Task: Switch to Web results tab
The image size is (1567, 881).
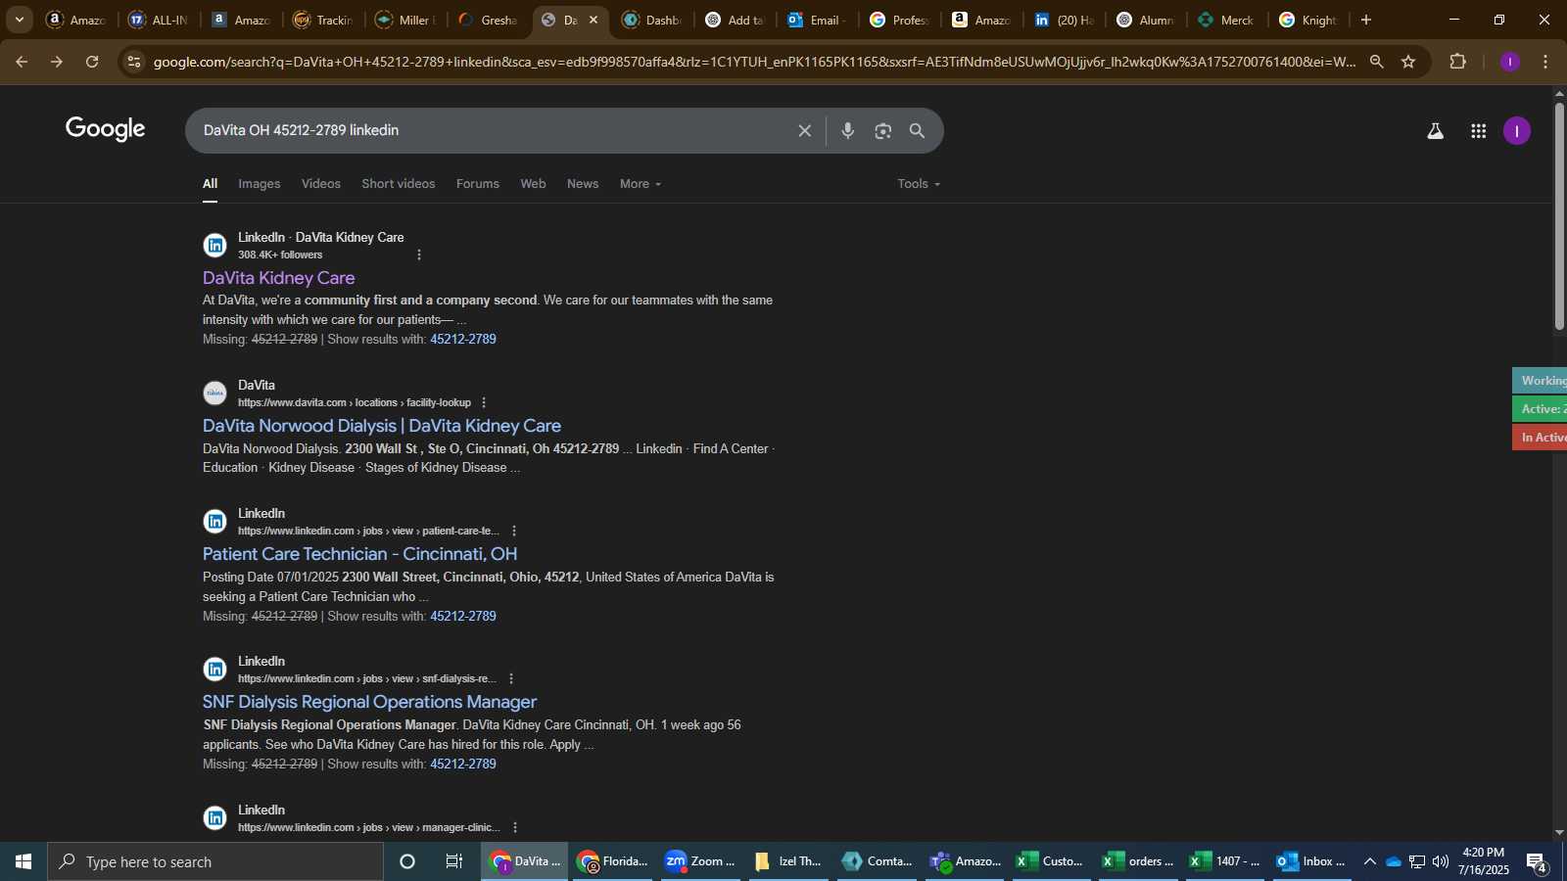Action: click(534, 184)
